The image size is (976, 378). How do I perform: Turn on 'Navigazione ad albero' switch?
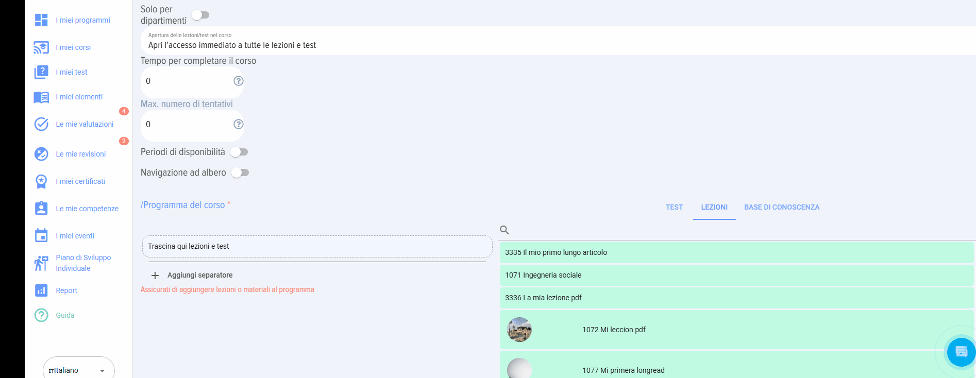(x=240, y=173)
